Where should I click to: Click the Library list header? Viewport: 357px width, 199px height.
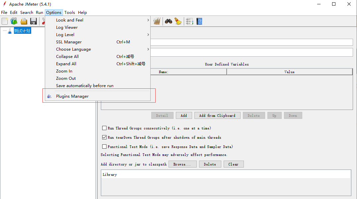[x=226, y=174]
